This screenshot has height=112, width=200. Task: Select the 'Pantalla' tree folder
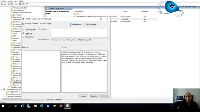point(16,52)
